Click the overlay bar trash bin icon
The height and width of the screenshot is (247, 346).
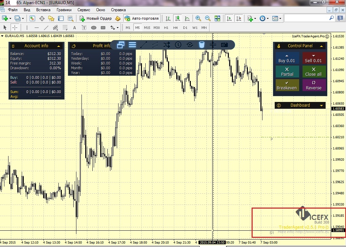coord(201,45)
